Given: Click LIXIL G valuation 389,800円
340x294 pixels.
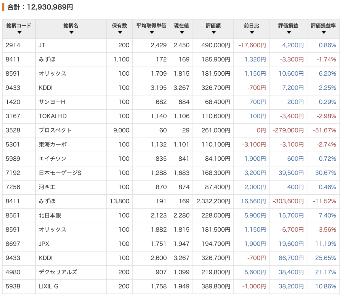Looking at the screenshot, I should tap(216, 286).
